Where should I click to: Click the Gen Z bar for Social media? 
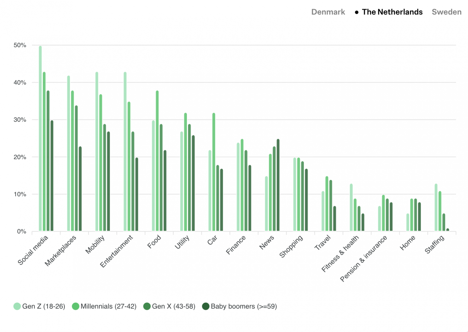[x=40, y=138]
